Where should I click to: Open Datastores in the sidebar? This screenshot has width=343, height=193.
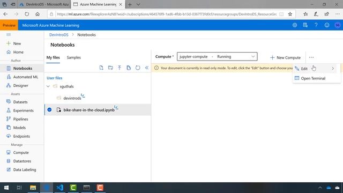19,161
